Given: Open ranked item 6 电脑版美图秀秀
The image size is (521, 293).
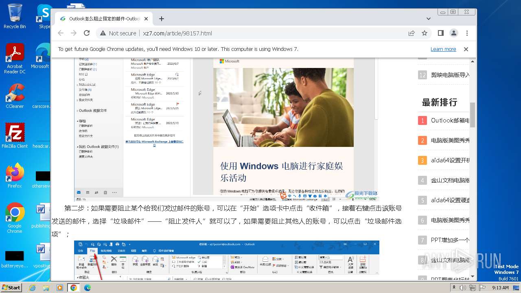Looking at the screenshot, I should 450,220.
